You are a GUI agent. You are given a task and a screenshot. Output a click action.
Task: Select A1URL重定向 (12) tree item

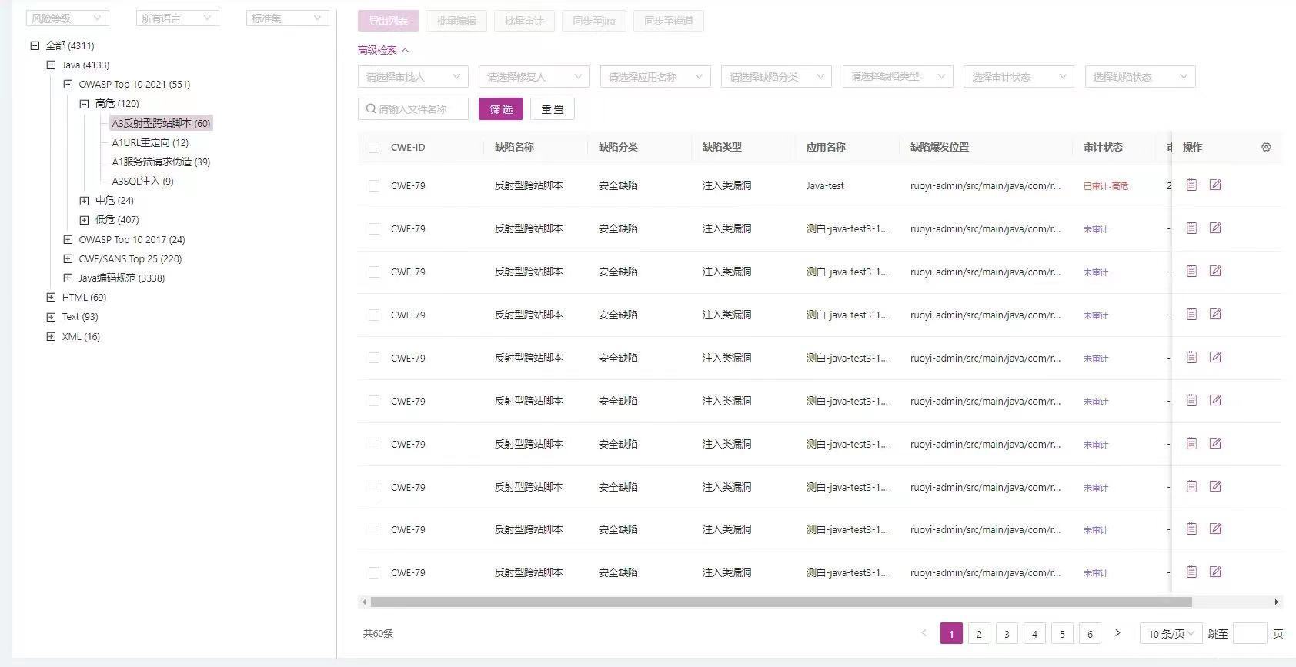coord(150,142)
